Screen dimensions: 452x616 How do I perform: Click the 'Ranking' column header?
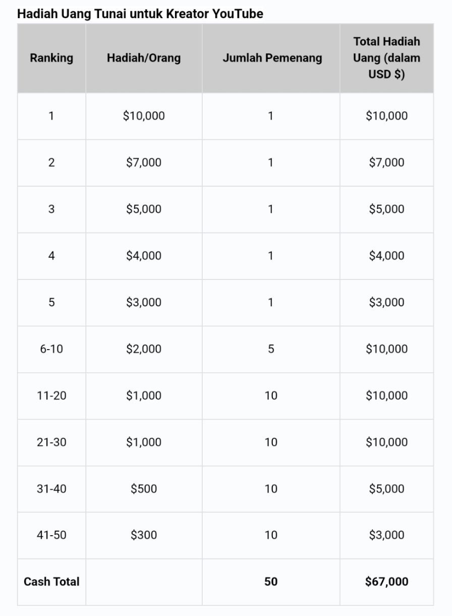point(51,58)
